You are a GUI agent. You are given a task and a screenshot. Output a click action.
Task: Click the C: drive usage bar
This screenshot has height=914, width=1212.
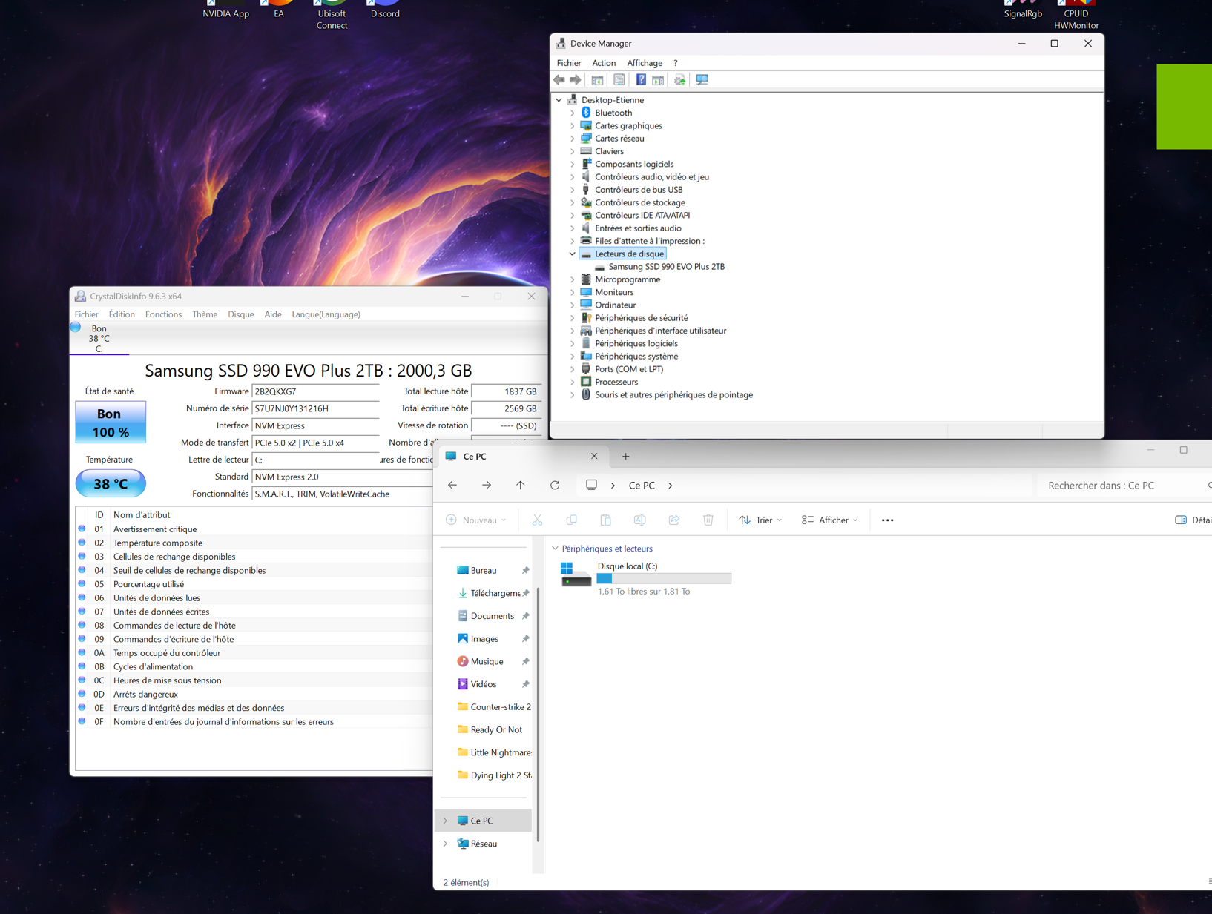pos(664,578)
